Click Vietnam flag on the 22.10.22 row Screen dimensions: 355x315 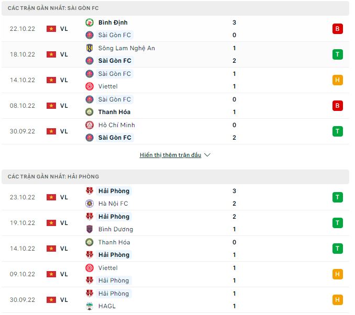(x=51, y=29)
